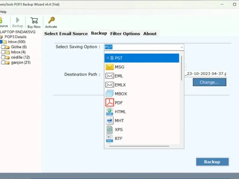This screenshot has width=239, height=179.
Task: Choose RTF saving option
Action: coord(142,138)
